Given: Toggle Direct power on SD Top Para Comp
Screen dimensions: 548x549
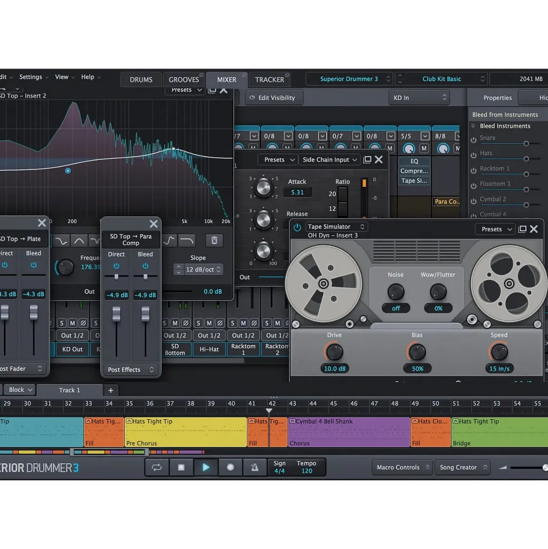Looking at the screenshot, I should [116, 266].
